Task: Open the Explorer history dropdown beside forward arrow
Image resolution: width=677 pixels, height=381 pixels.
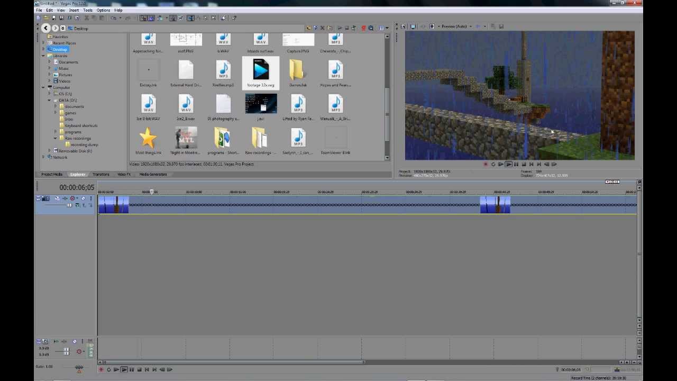Action: [x=63, y=28]
